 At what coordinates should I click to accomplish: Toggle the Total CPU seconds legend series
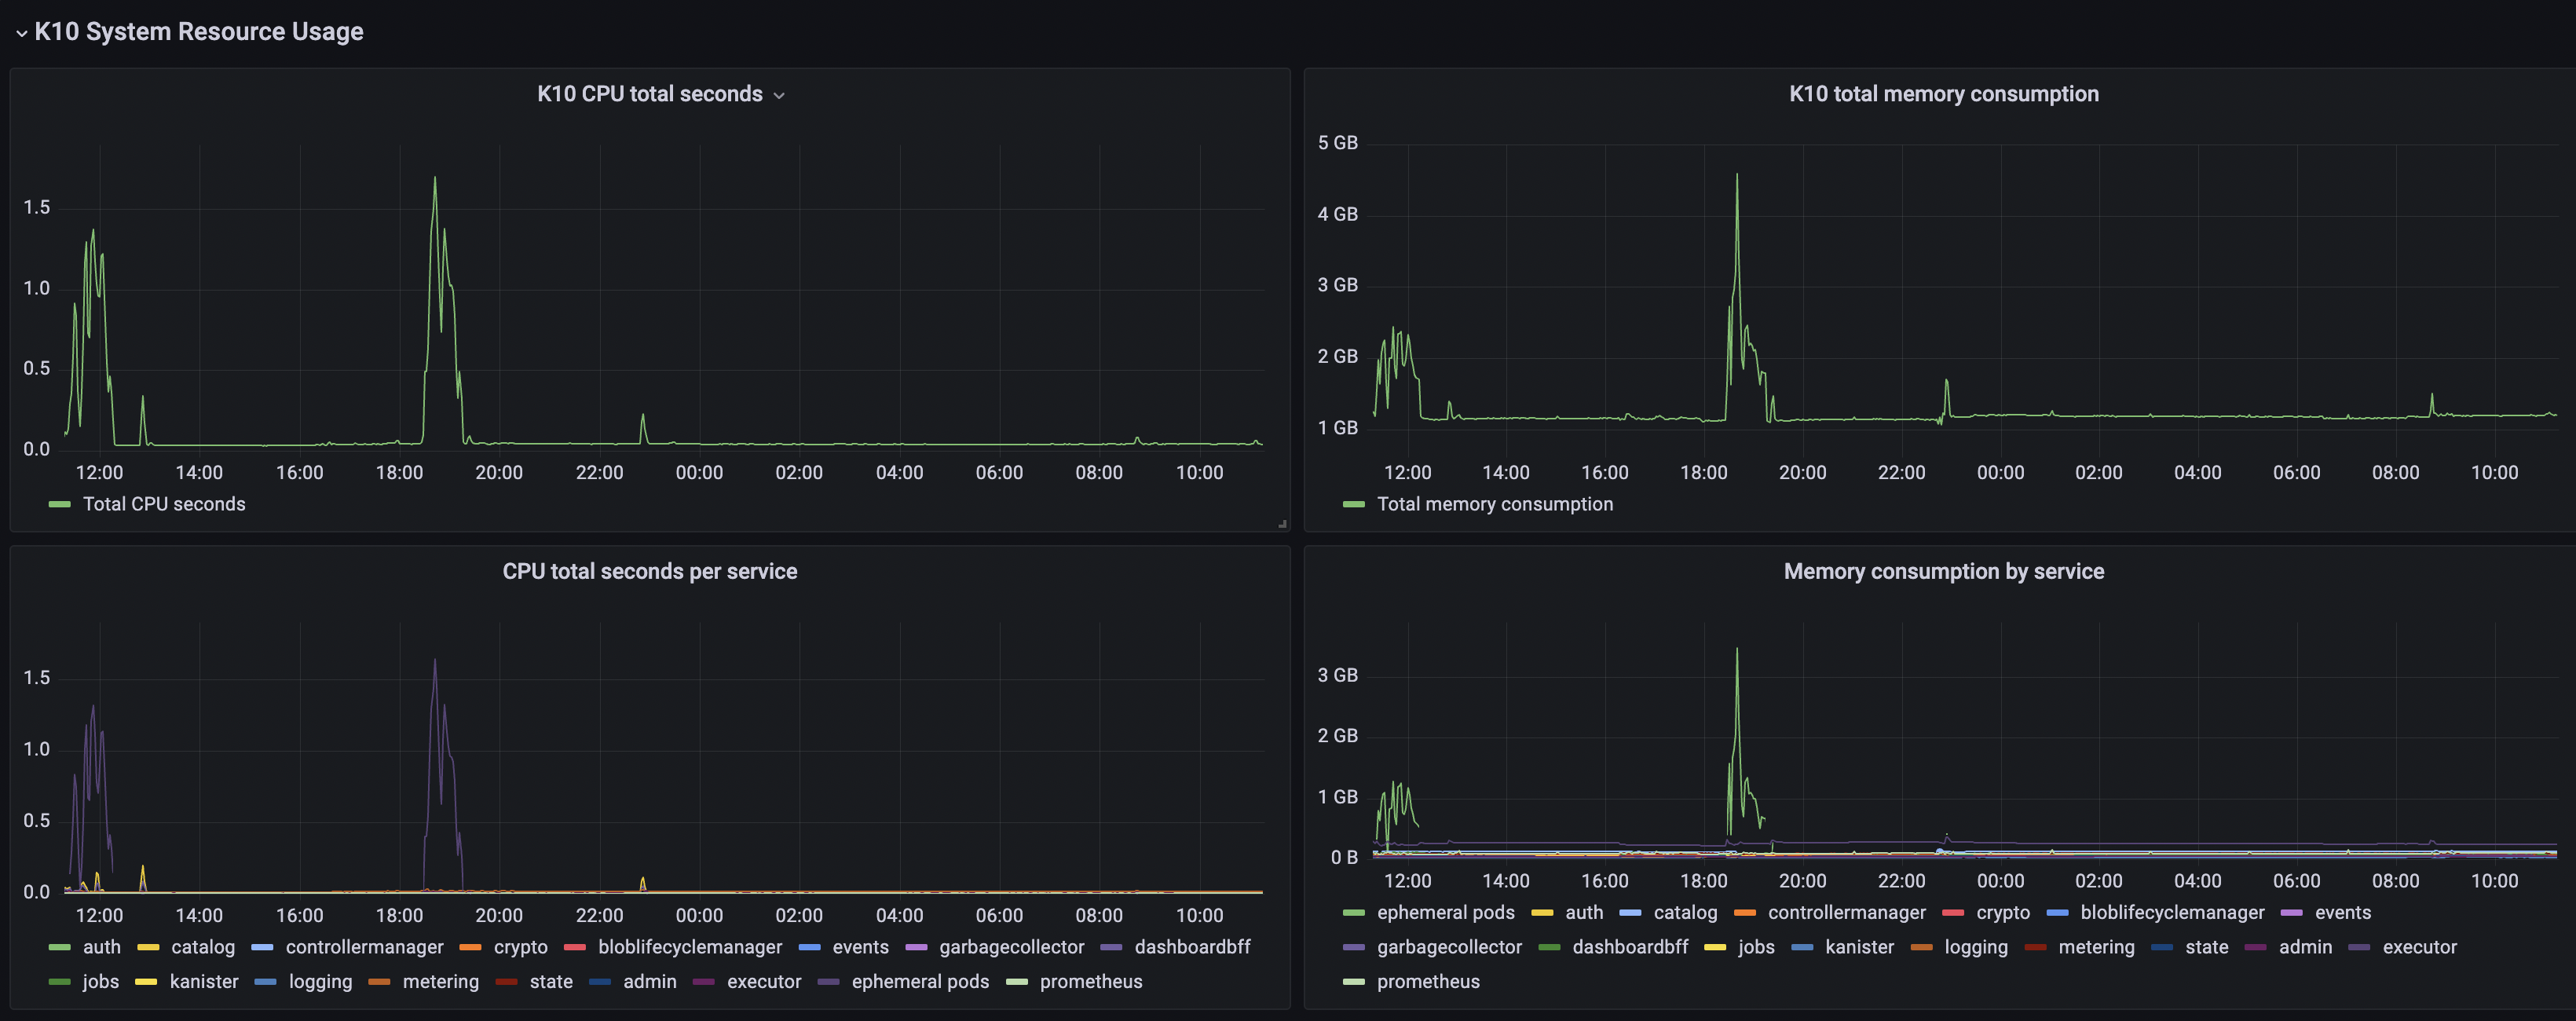[164, 504]
